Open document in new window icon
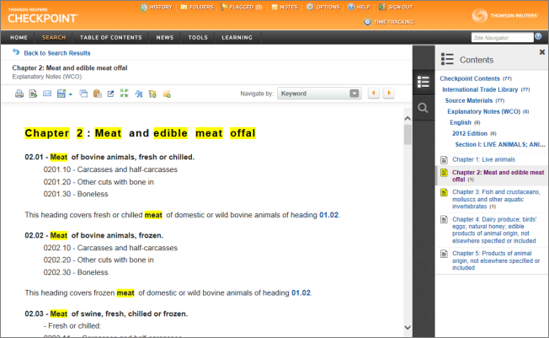 tap(111, 94)
